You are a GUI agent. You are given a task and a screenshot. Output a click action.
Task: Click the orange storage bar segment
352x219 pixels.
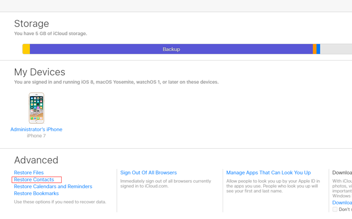[x=315, y=49]
